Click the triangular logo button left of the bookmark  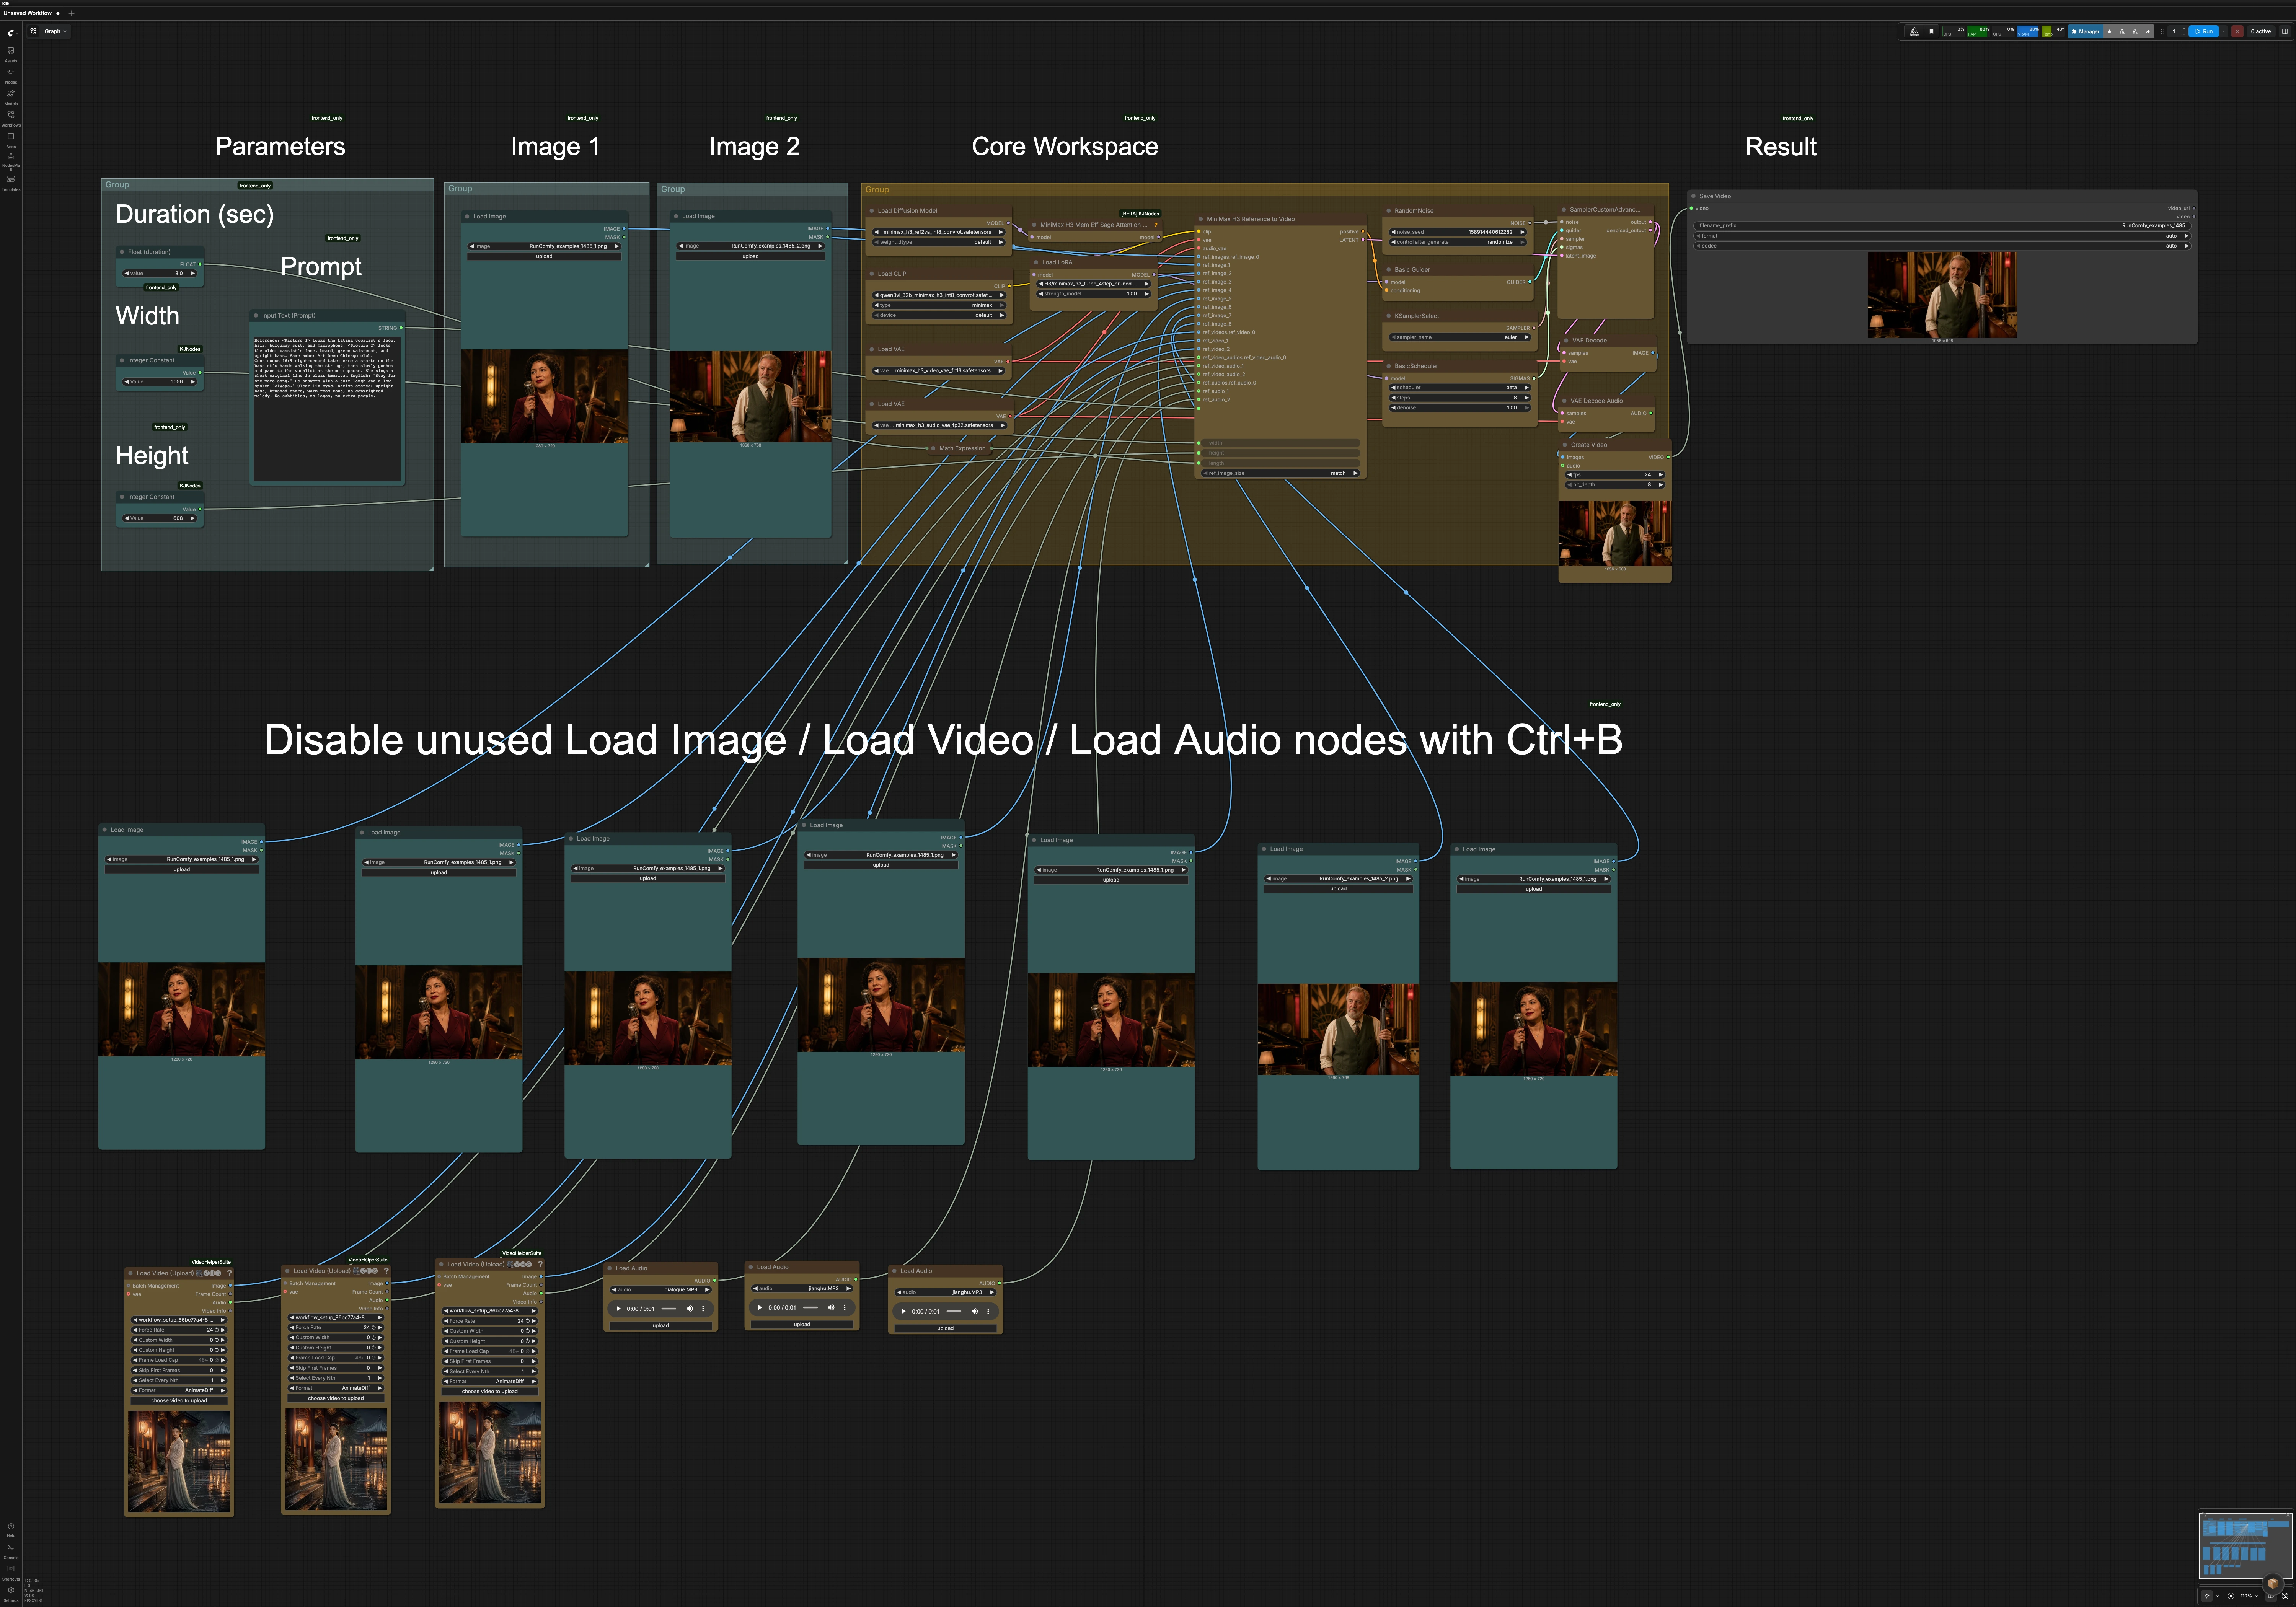tap(1914, 31)
